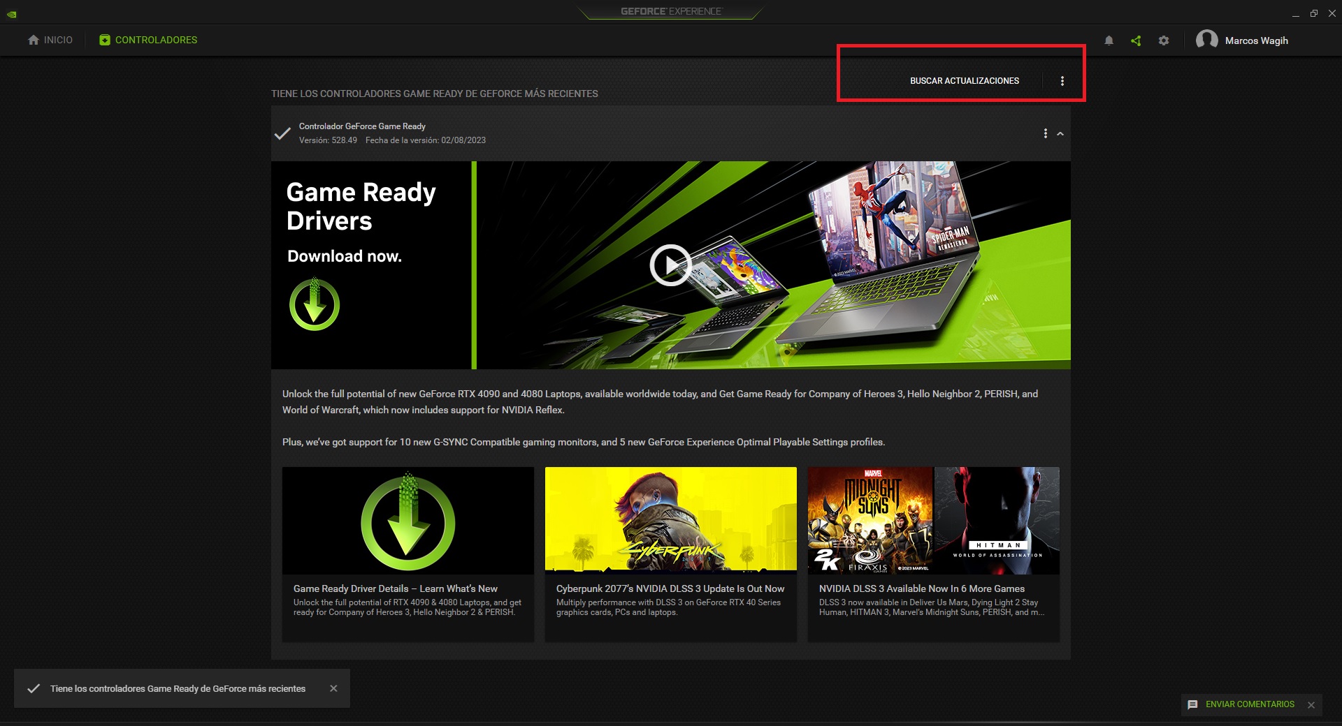1342x726 pixels.
Task: Switch to the CONTROLADORES tab
Action: click(x=148, y=40)
